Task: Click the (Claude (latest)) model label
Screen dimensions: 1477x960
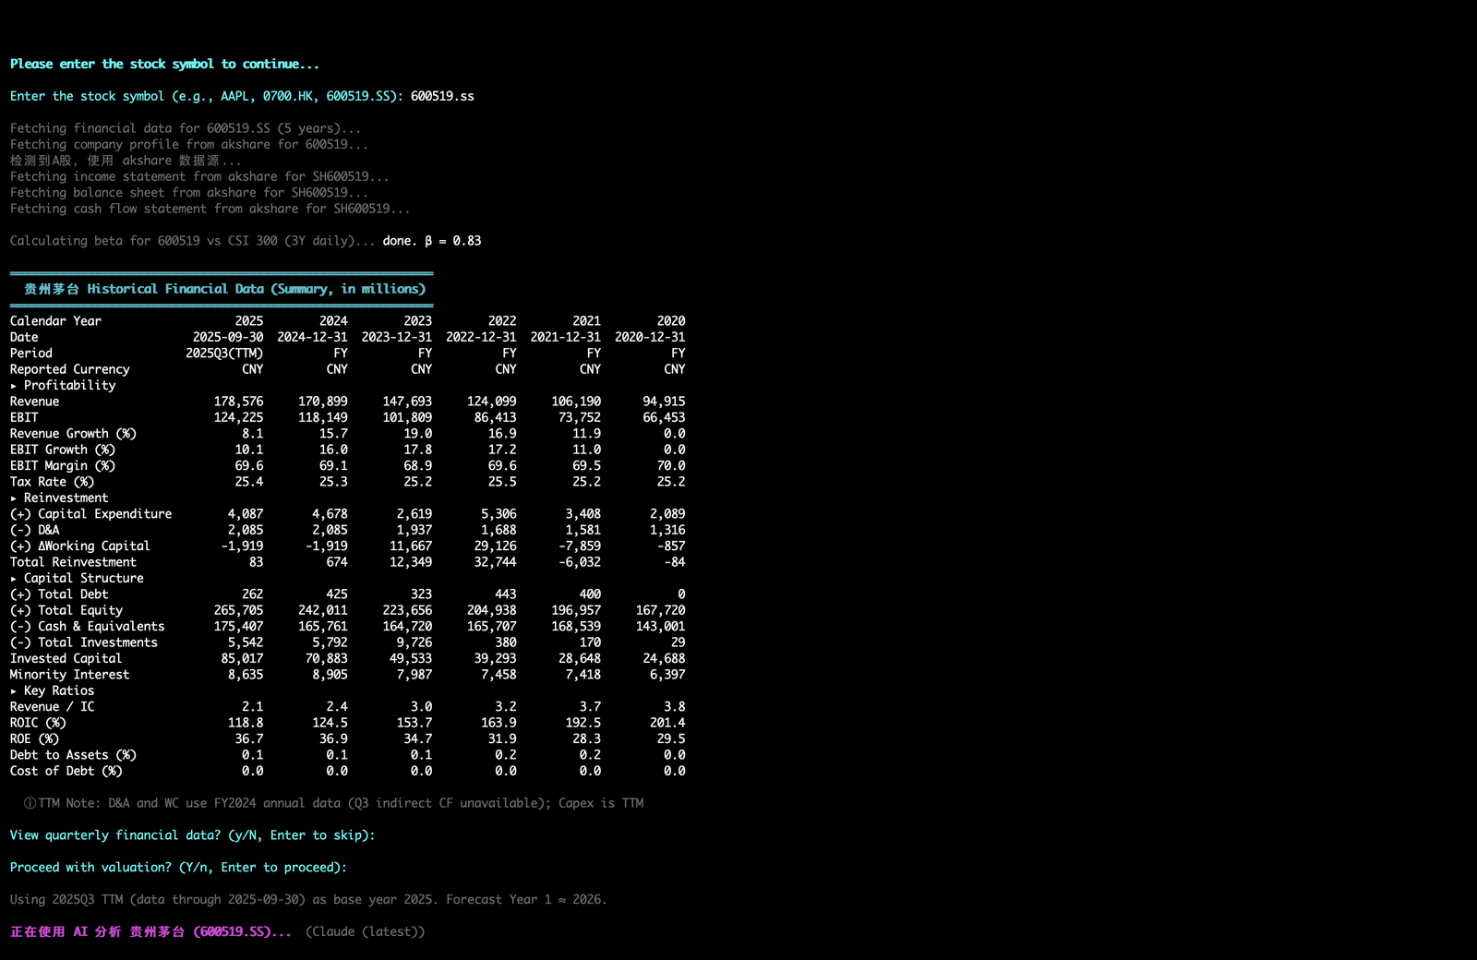Action: tap(366, 932)
